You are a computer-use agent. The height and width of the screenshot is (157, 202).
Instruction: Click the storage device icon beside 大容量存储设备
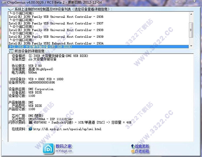point(30,59)
